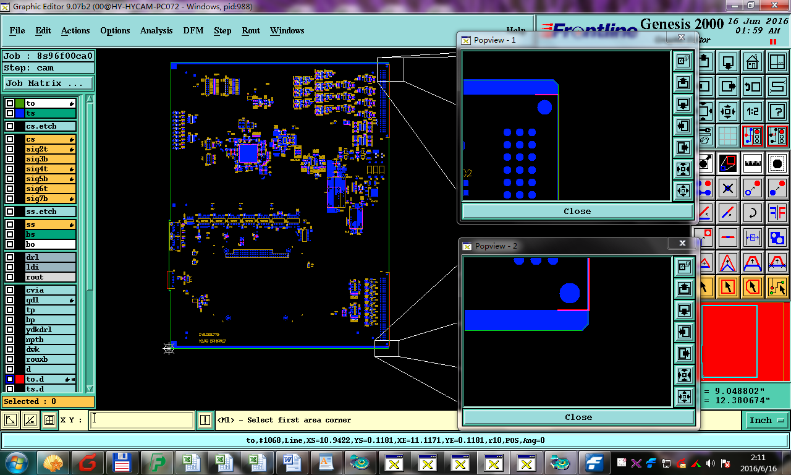Viewport: 791px width, 475px height.
Task: Click the red color swatch of layer to.d
Action: pyautogui.click(x=20, y=379)
